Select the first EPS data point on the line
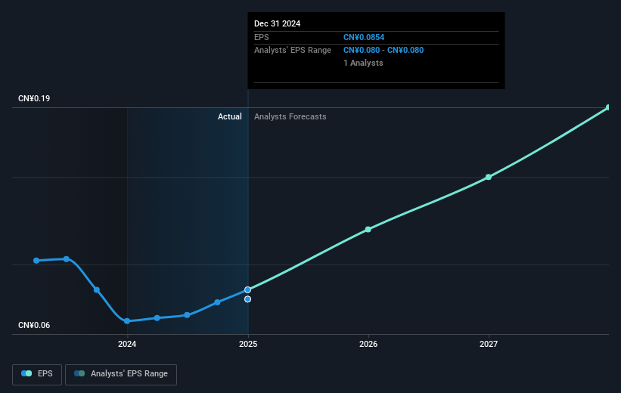621x393 pixels. pos(36,261)
